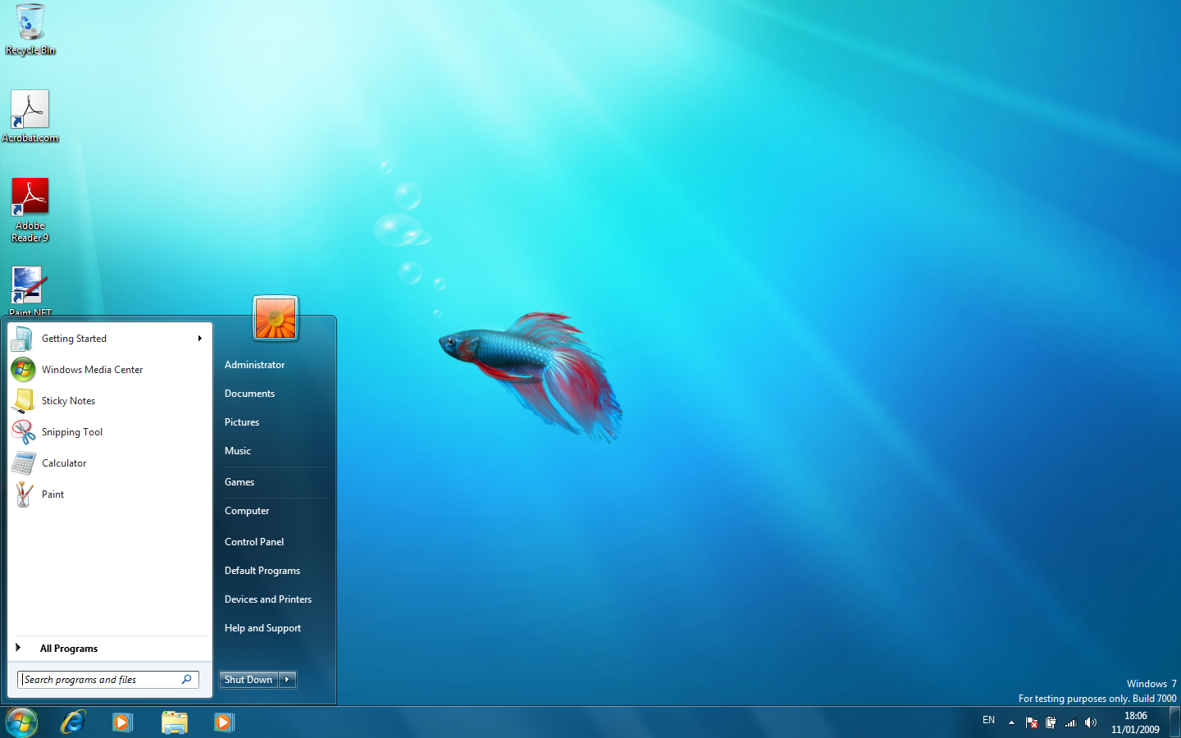The width and height of the screenshot is (1181, 738).
Task: Select the Windows Media Center program label
Action: [x=93, y=370]
